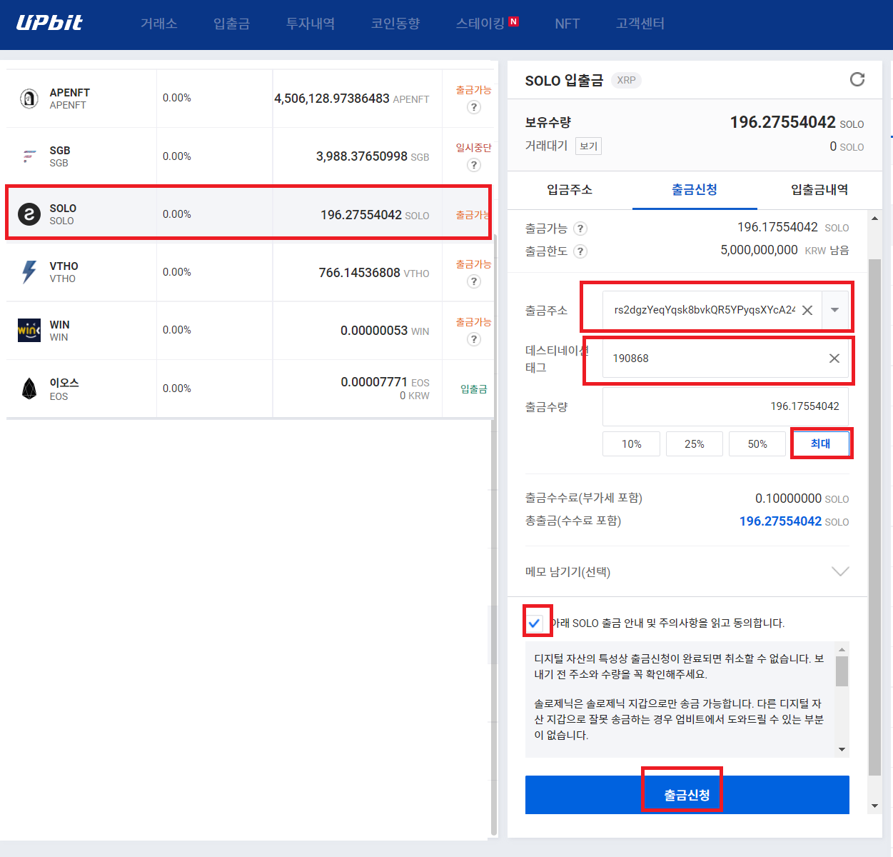Click the N badge beside 스테이킹
This screenshot has height=857, width=893.
[x=513, y=21]
